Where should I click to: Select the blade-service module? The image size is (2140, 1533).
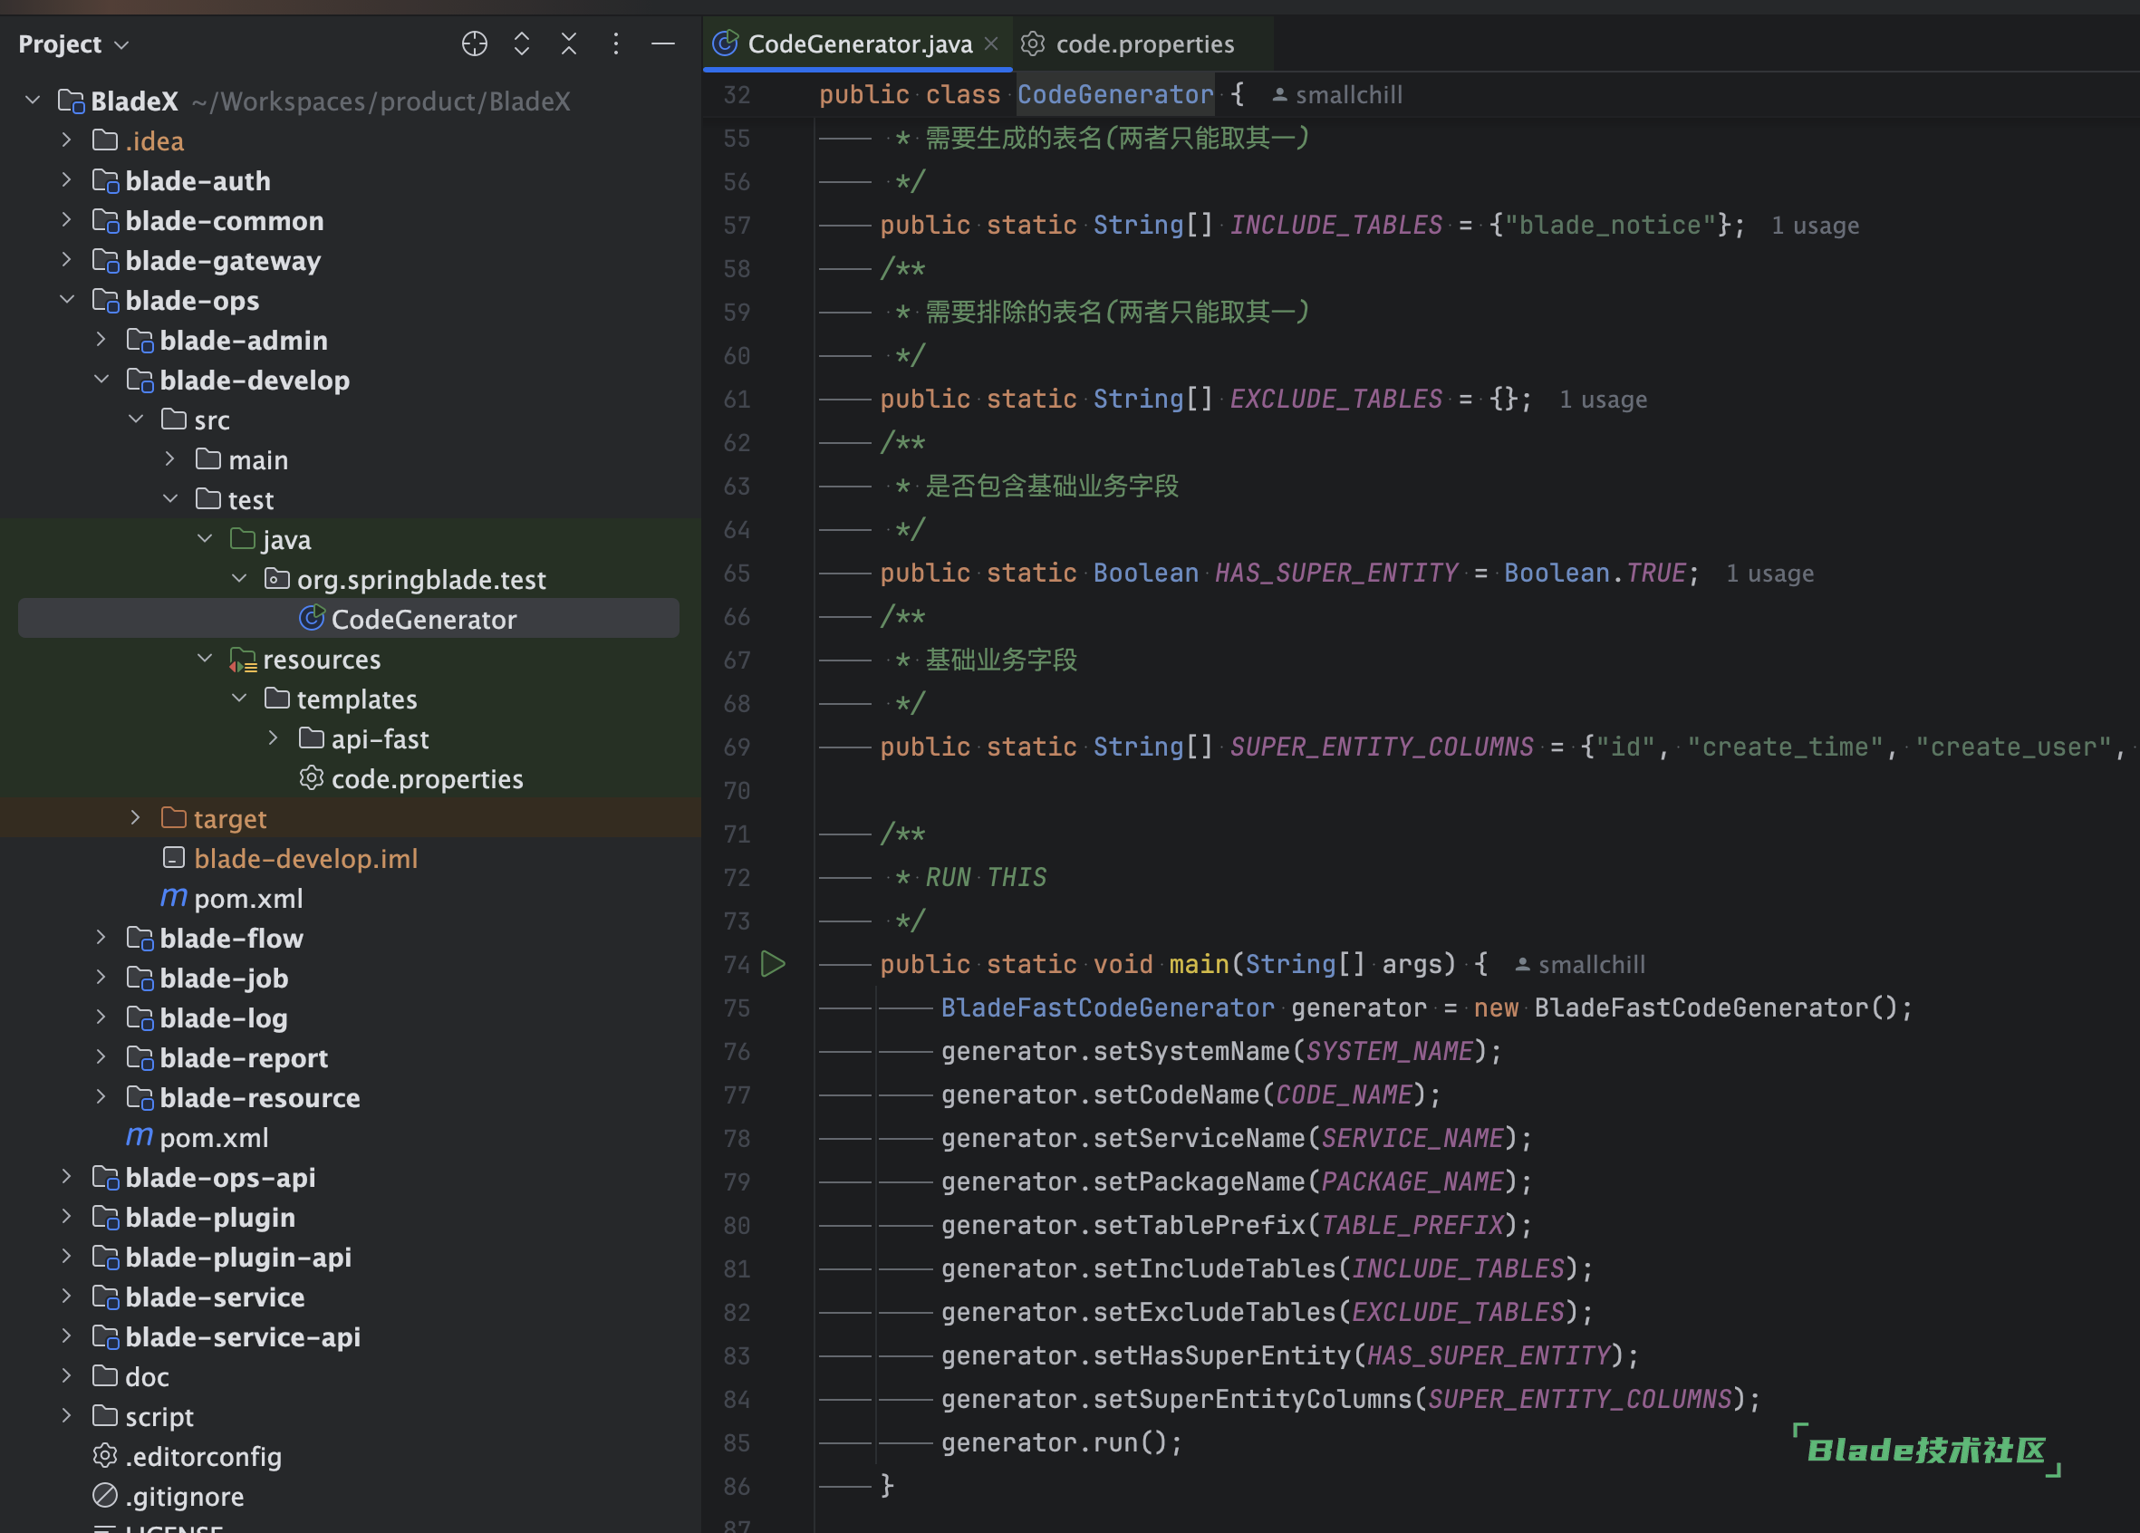coord(198,1297)
